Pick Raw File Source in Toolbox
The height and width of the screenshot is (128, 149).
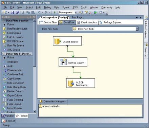click(x=16, y=45)
